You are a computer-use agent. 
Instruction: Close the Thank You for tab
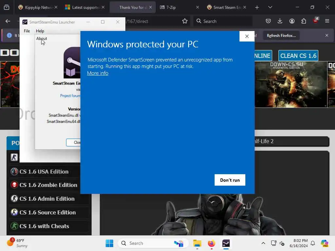(150, 7)
